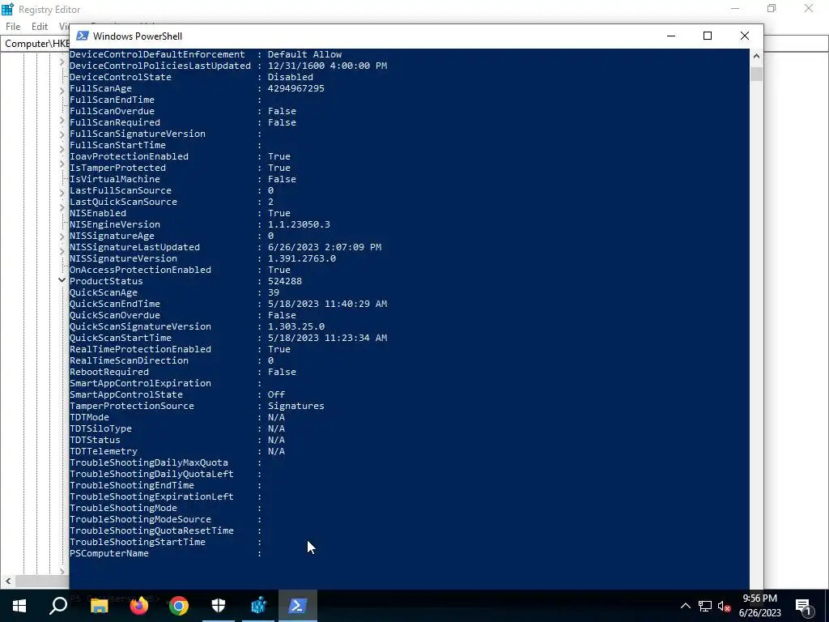Expand registry tree node beside FullScanSignatureVersion row
The image size is (829, 622).
[62, 135]
